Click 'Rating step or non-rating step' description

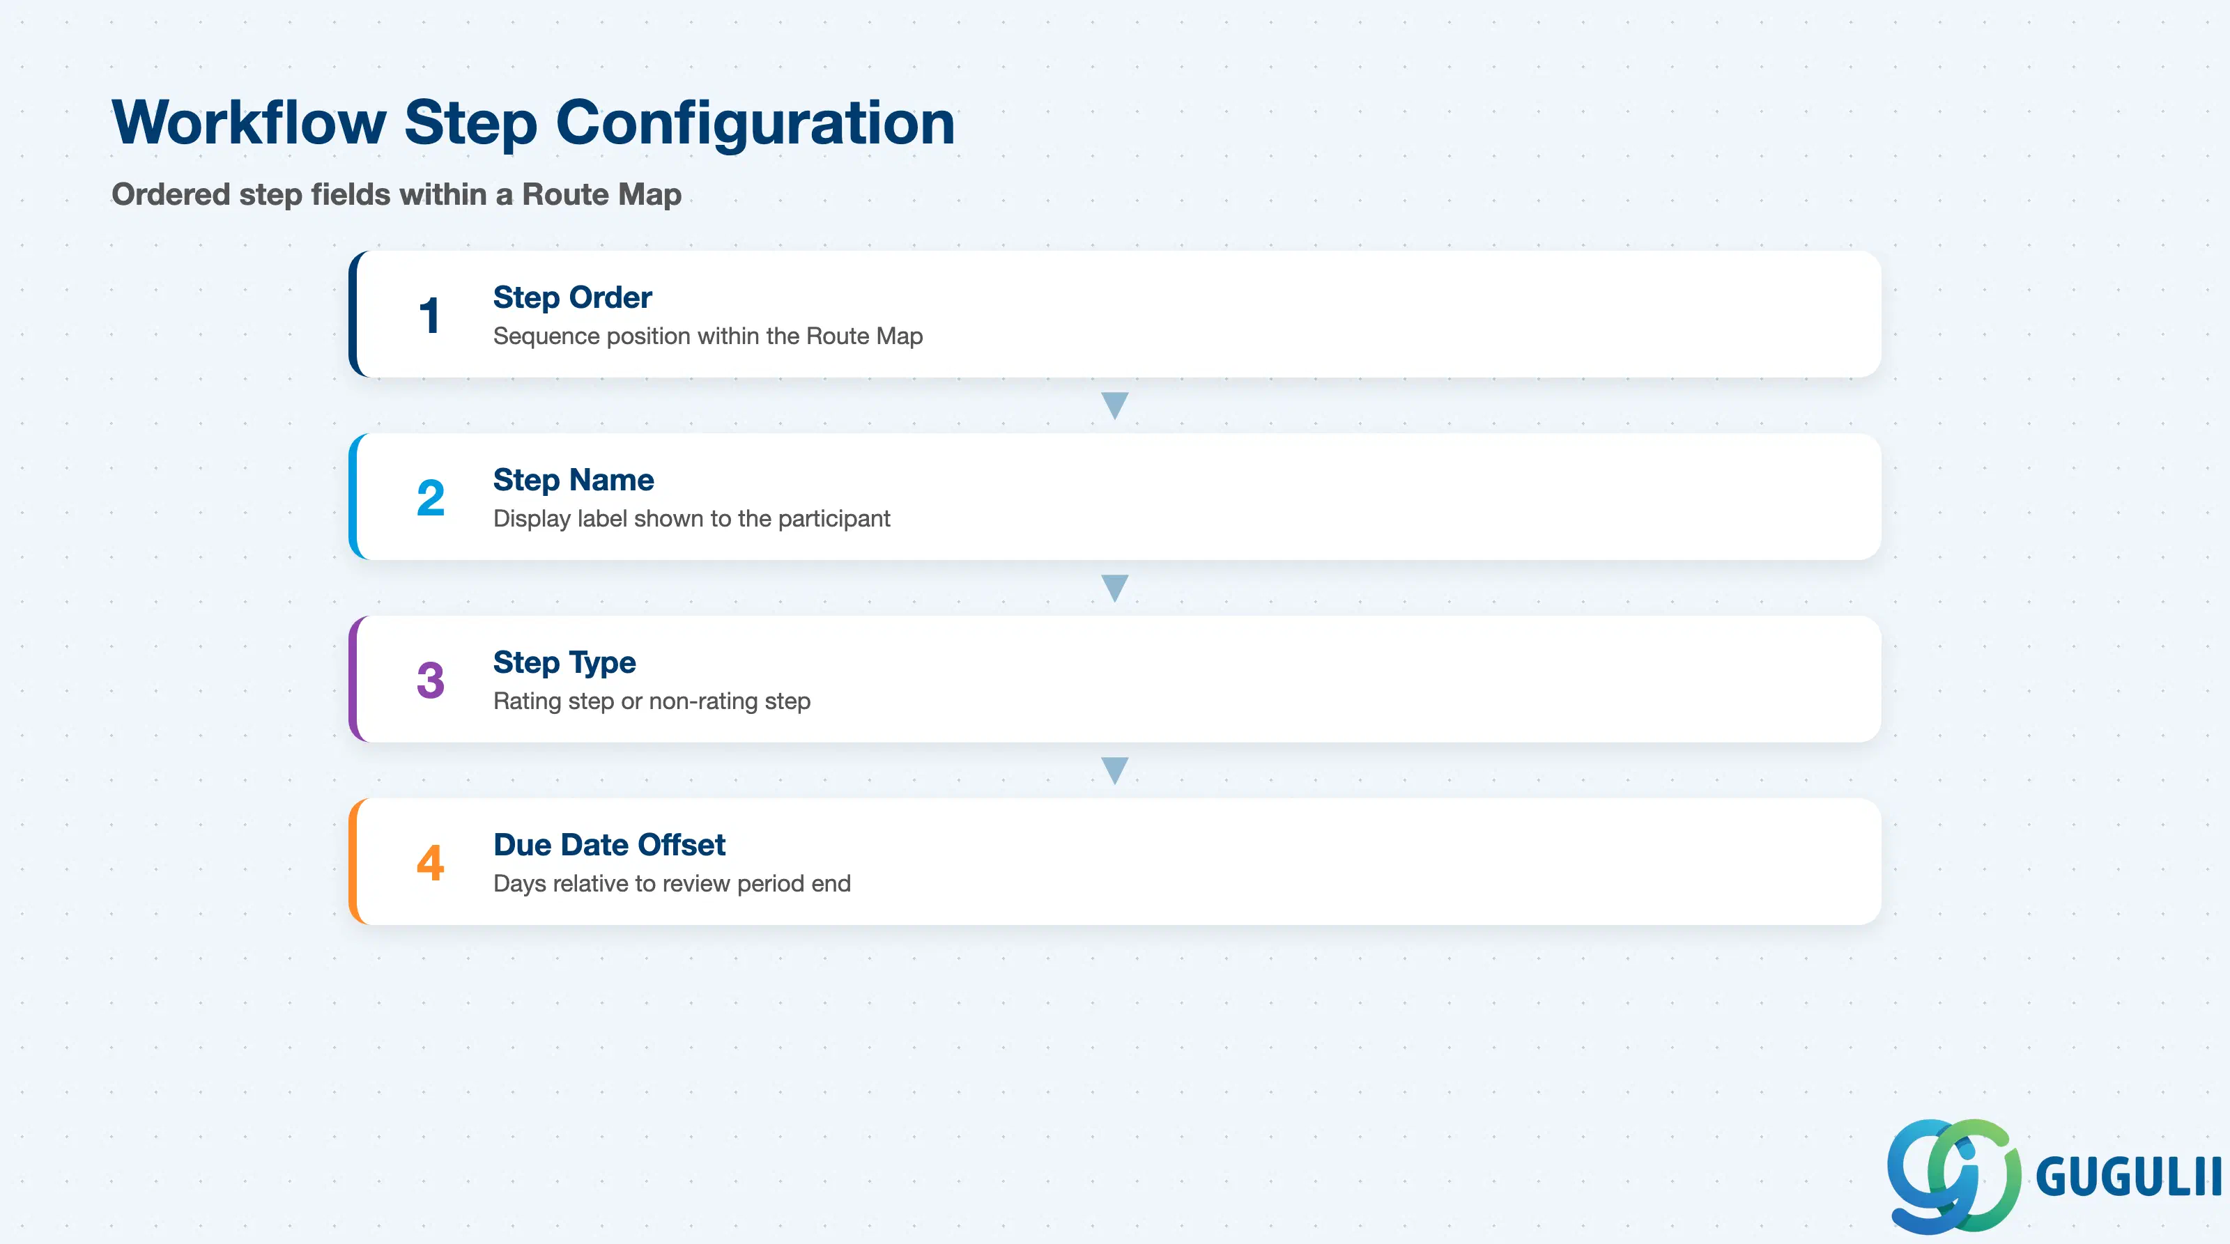[652, 701]
